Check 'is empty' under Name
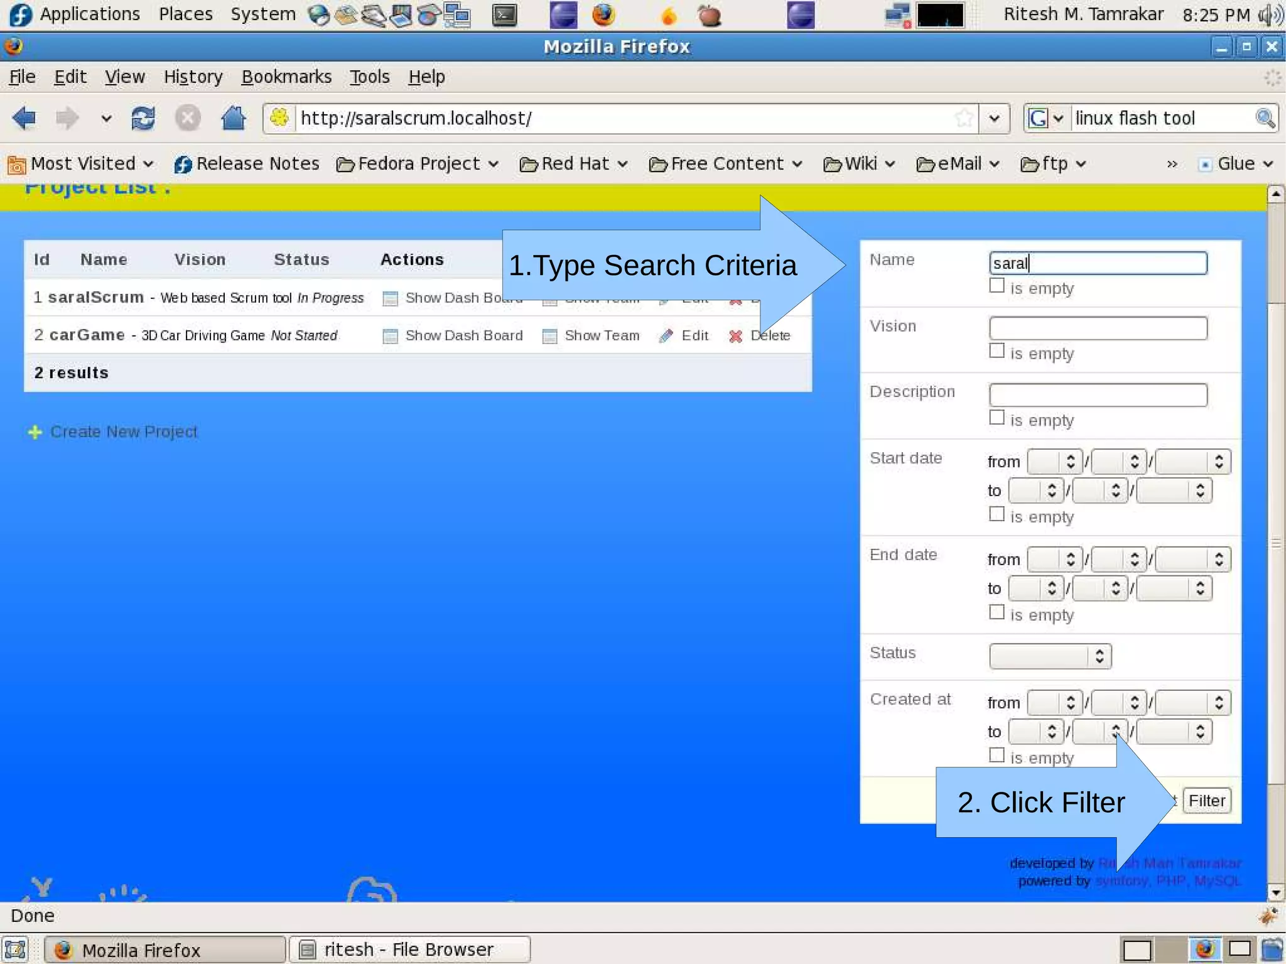1286x964 pixels. tap(997, 286)
